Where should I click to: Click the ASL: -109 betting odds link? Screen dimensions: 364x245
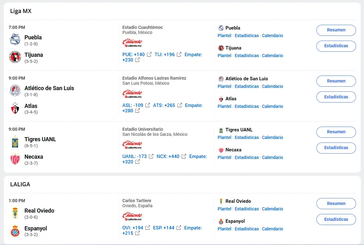[x=133, y=105]
